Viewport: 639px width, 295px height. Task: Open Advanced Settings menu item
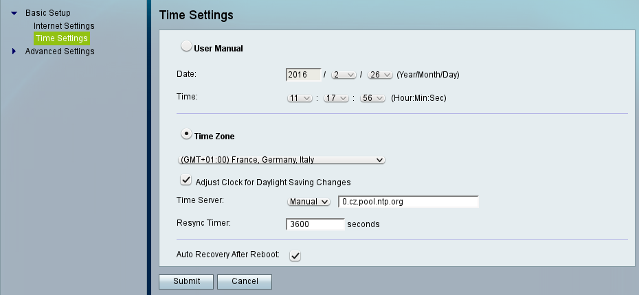[x=60, y=51]
